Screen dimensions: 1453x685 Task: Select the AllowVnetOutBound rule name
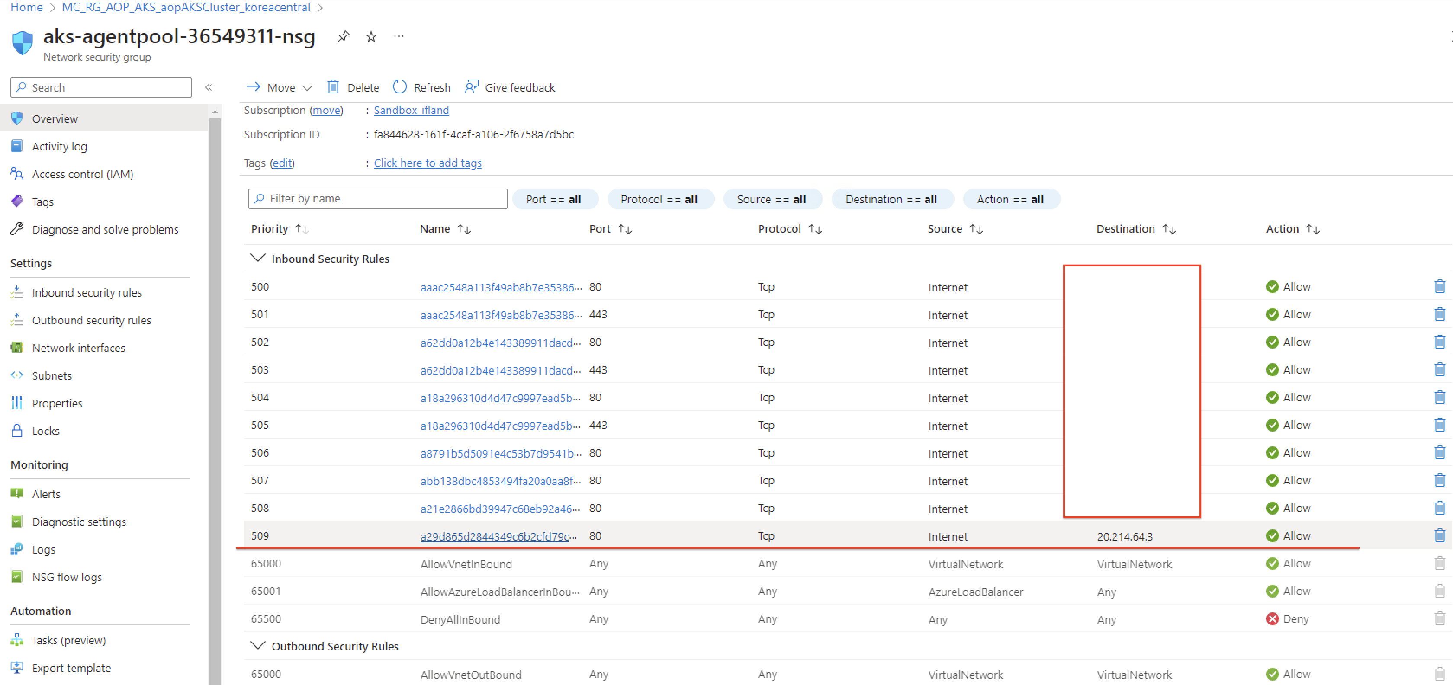coord(471,674)
